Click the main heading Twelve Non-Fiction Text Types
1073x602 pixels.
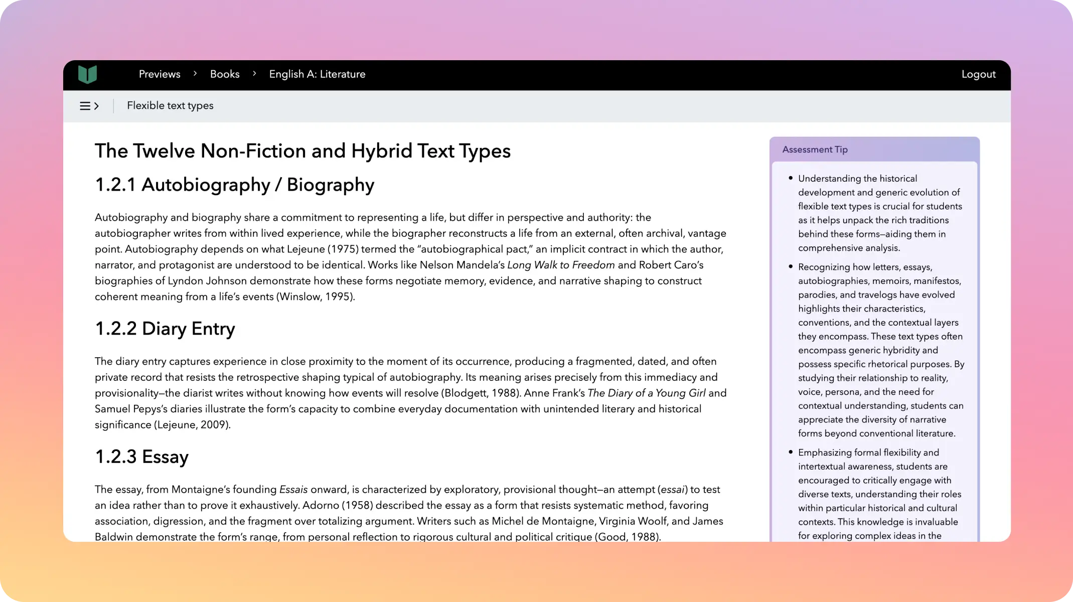point(302,151)
